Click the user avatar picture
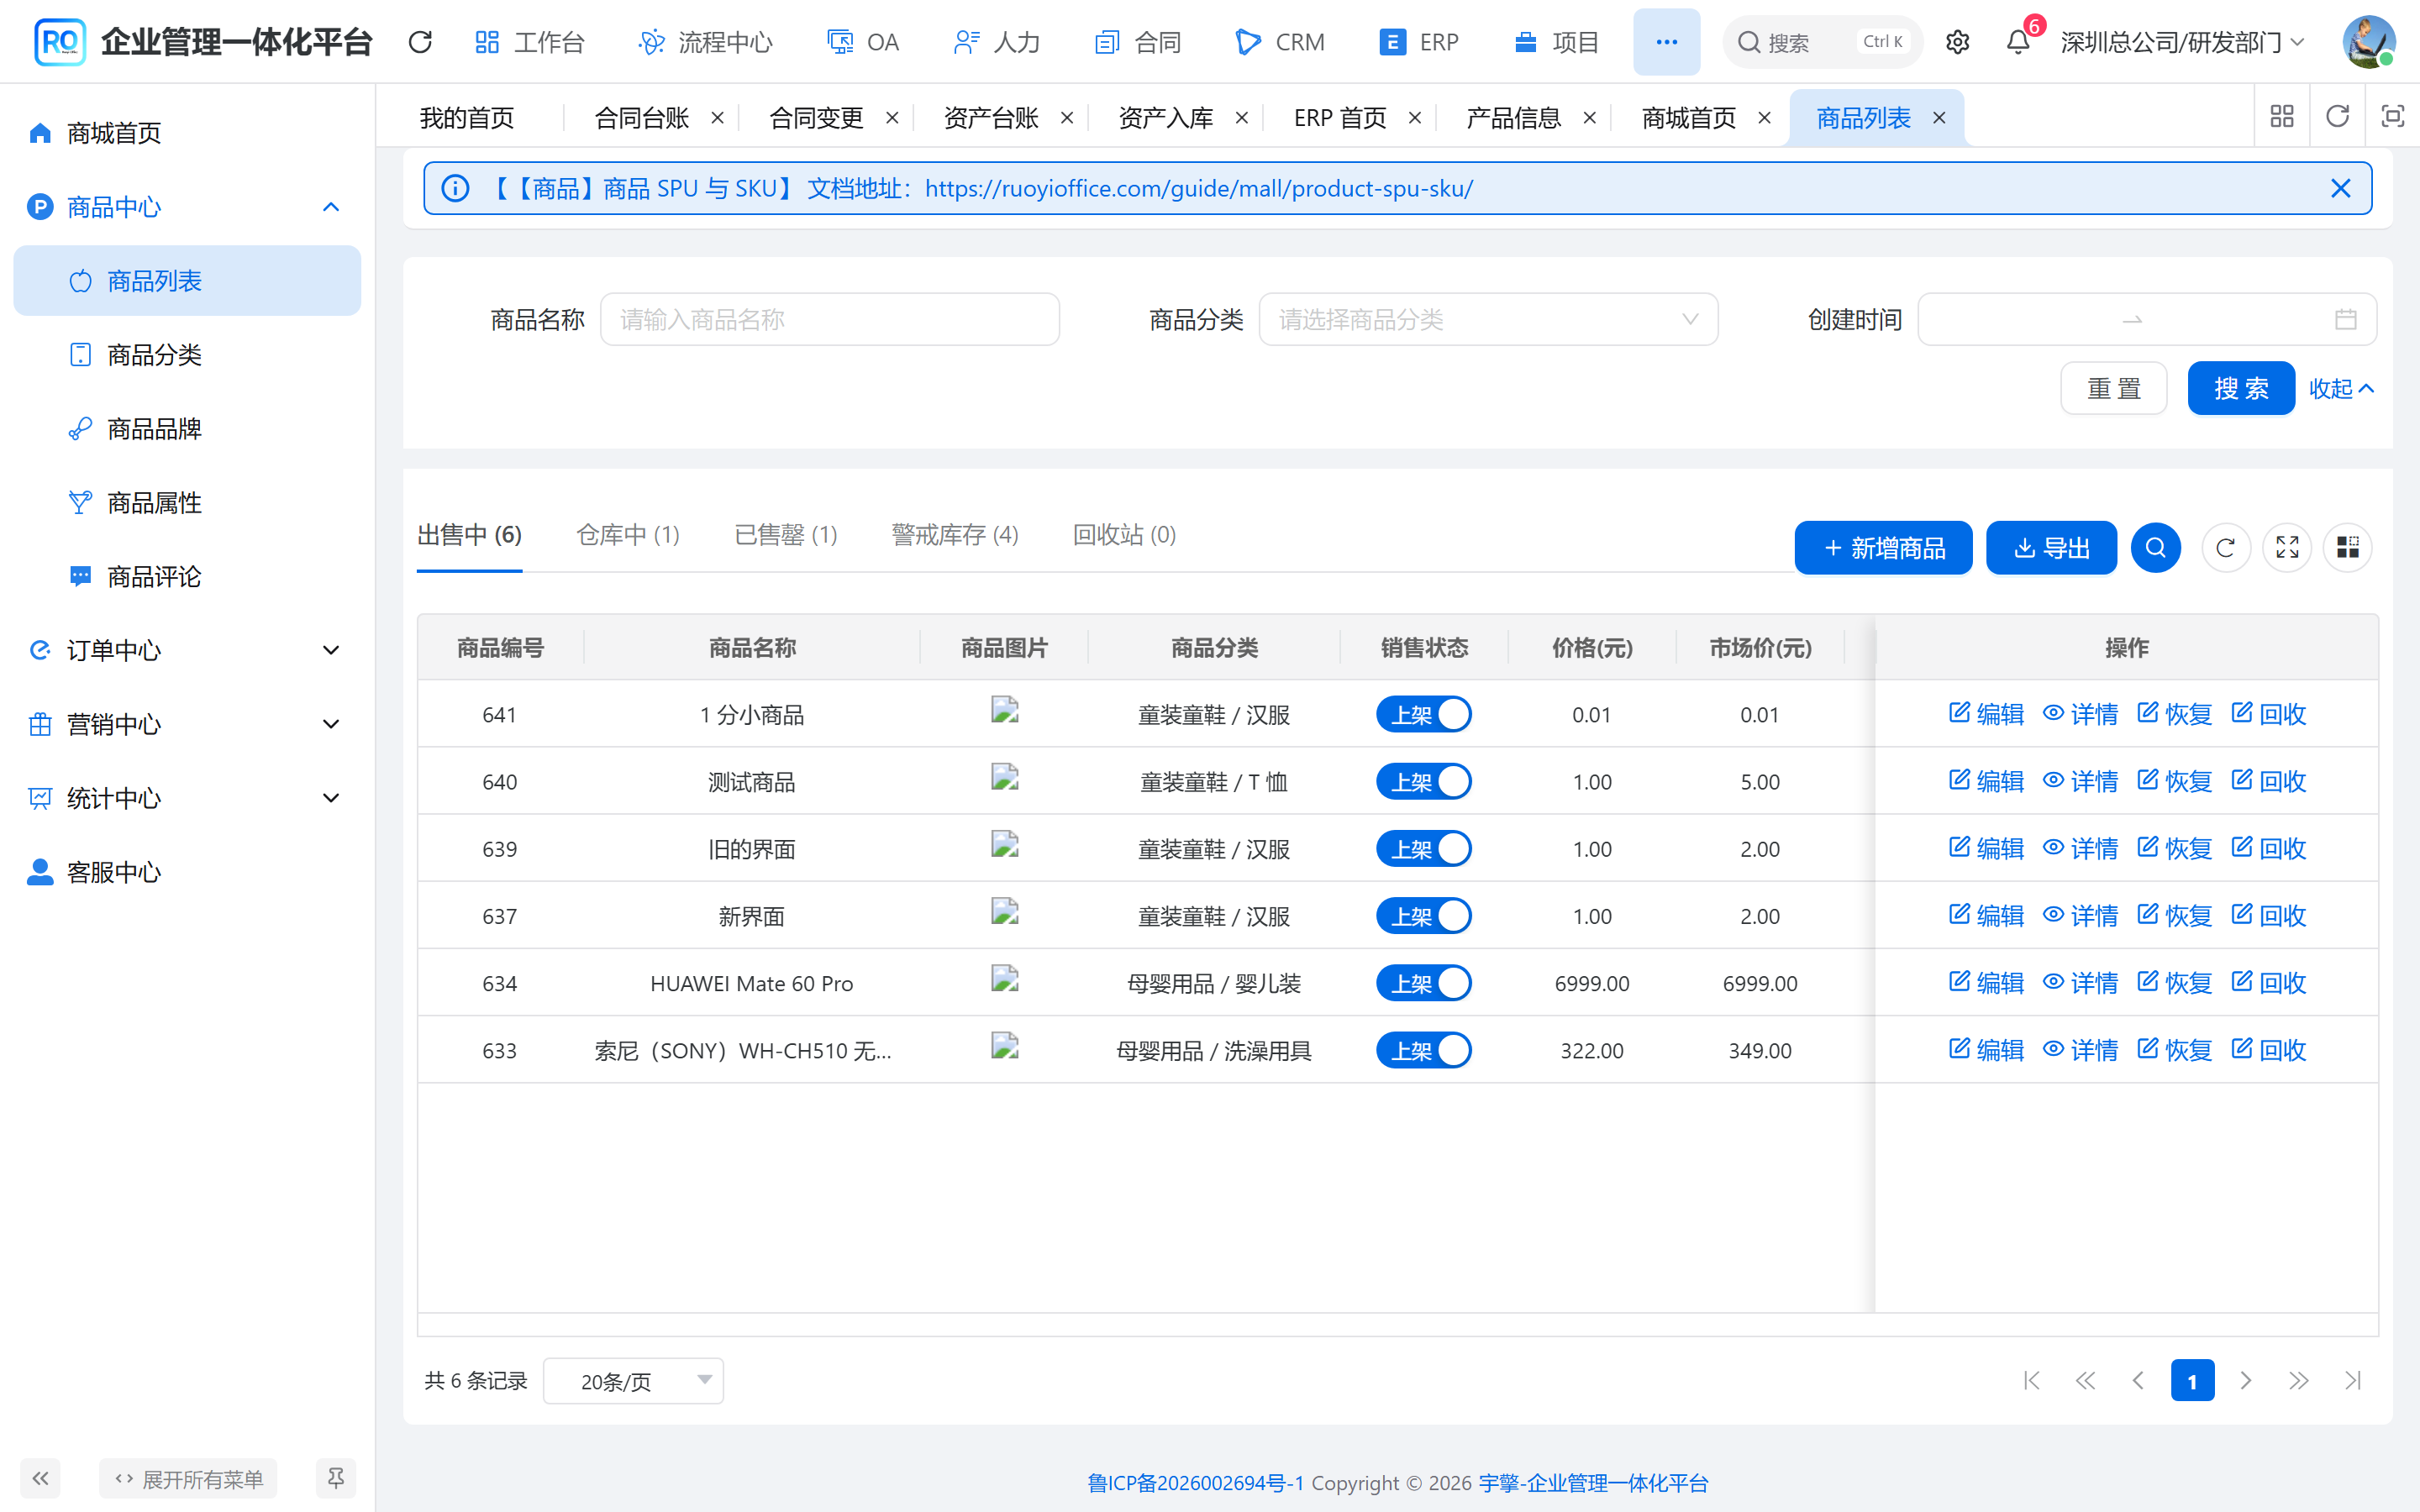This screenshot has height=1512, width=2420. tap(2368, 42)
